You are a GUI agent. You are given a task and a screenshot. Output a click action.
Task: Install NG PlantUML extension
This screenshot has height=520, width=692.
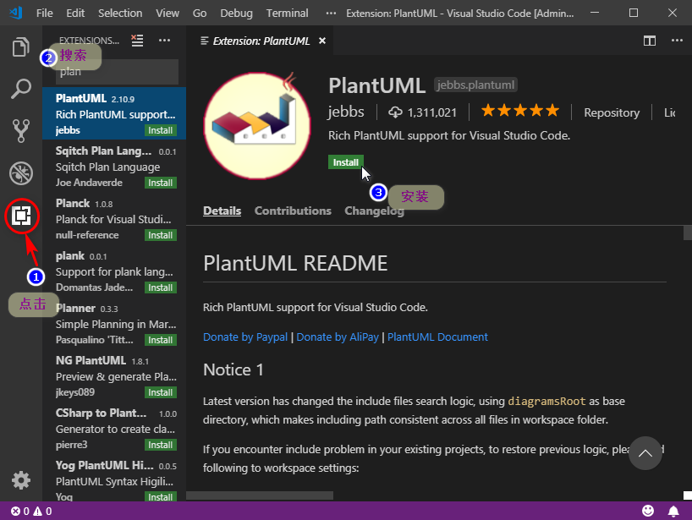click(160, 392)
